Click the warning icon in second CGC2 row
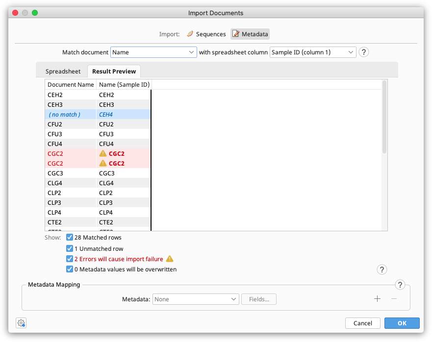Screen dimensions: 432x342 click(x=103, y=163)
